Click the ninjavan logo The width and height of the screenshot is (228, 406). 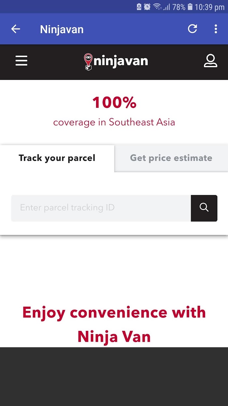coord(116,62)
